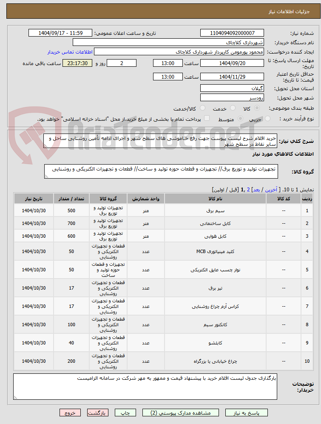Screen dimensions: 321x424
Task: Click the remaining days field showing 2
Action: coord(122,63)
